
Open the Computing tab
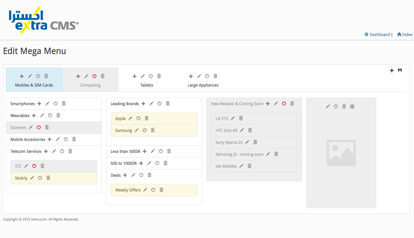click(x=90, y=85)
